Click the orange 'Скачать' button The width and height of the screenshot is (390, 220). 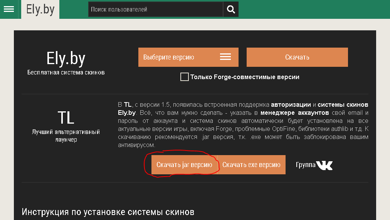point(297,57)
